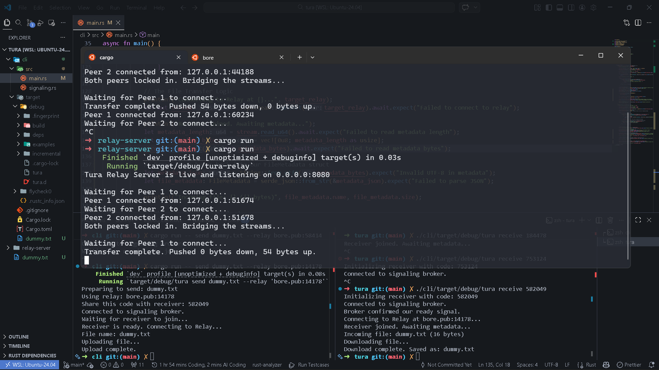Collapse the debug folder
This screenshot has height=370, width=659.
click(x=36, y=106)
